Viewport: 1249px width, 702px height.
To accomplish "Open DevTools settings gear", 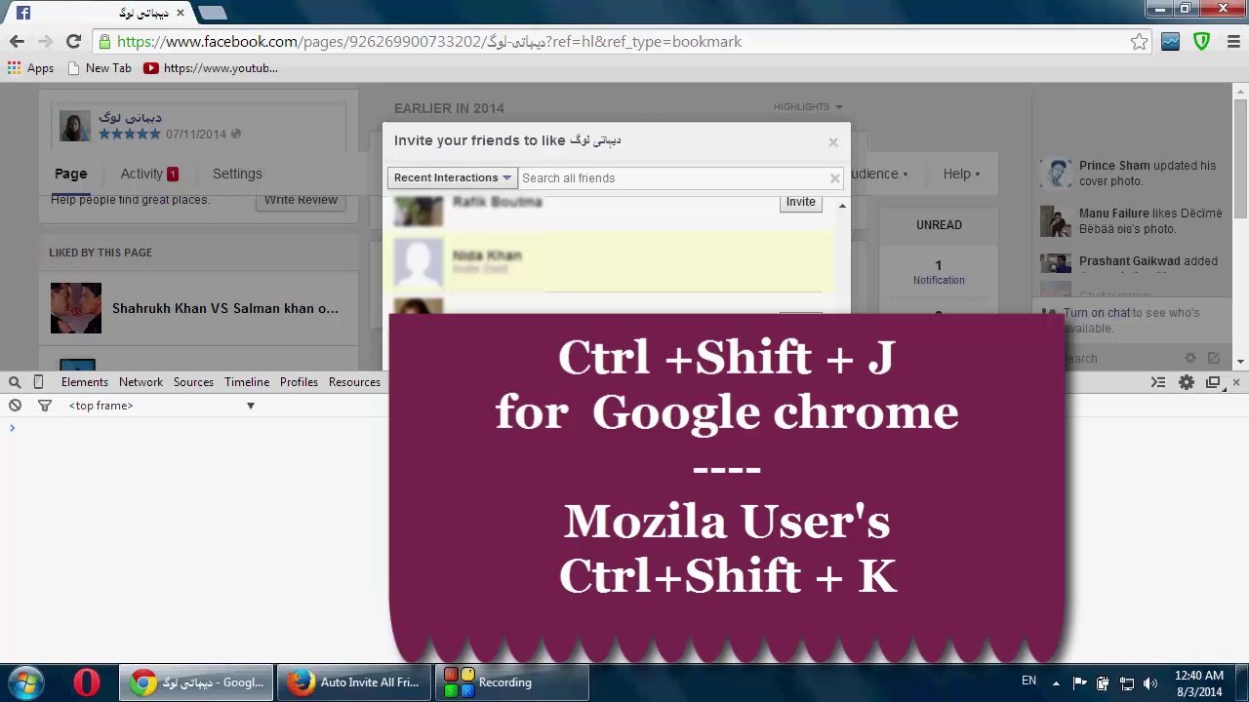I will [x=1187, y=382].
